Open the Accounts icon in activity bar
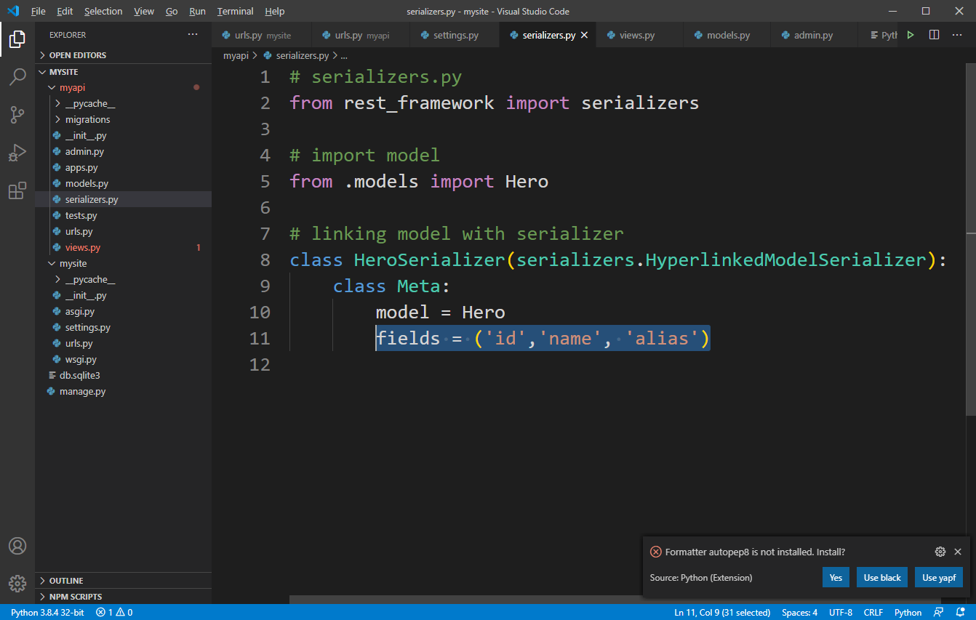The image size is (976, 620). (17, 546)
